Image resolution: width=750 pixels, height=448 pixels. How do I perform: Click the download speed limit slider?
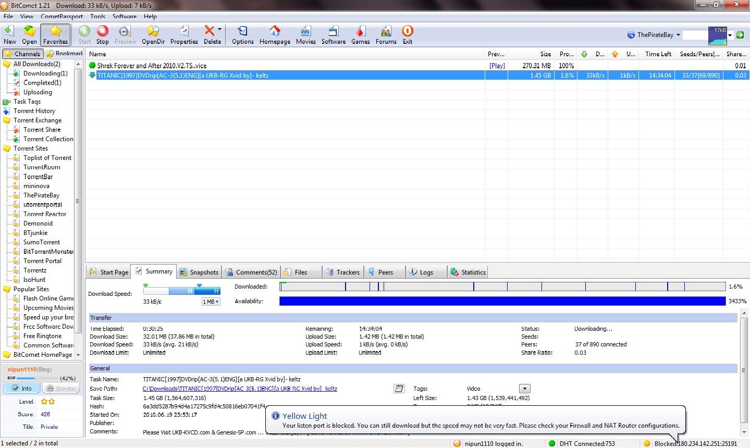click(x=181, y=290)
